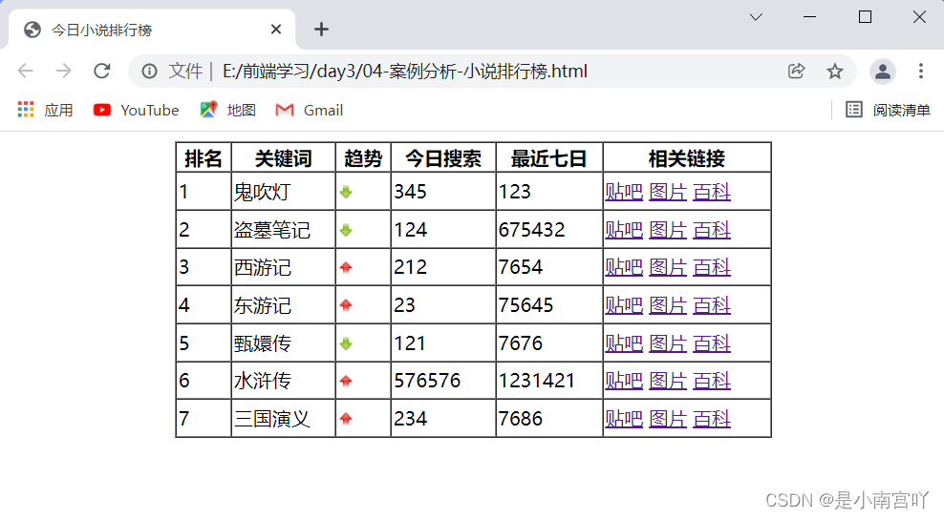This screenshot has height=519, width=944.
Task: Open 百科 link for 东游记
Action: tap(712, 305)
